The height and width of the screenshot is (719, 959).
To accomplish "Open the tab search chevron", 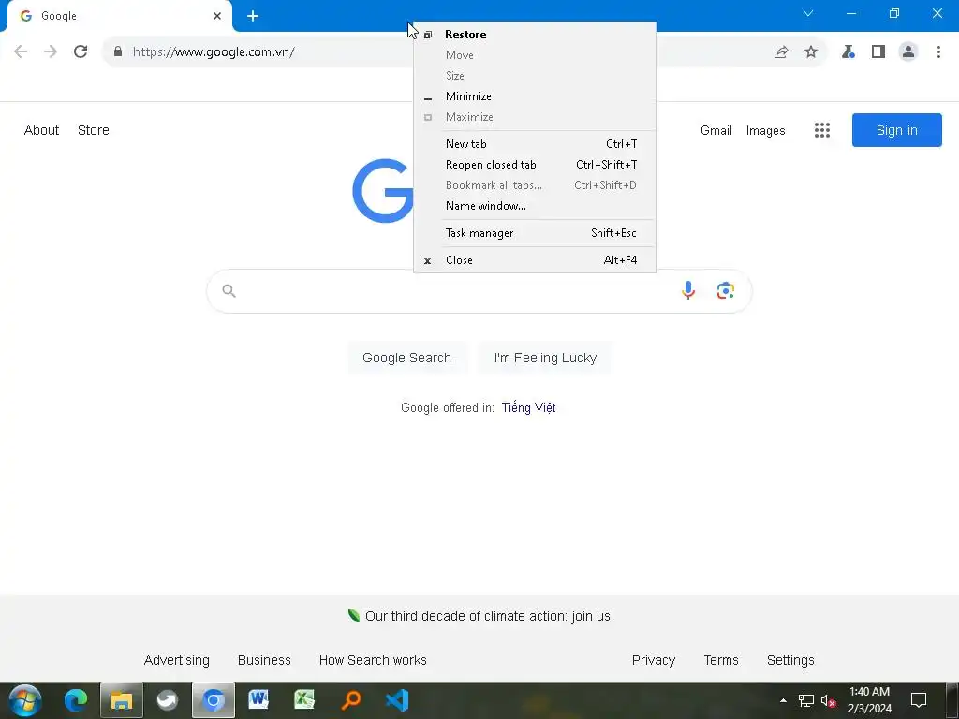I will point(808,13).
